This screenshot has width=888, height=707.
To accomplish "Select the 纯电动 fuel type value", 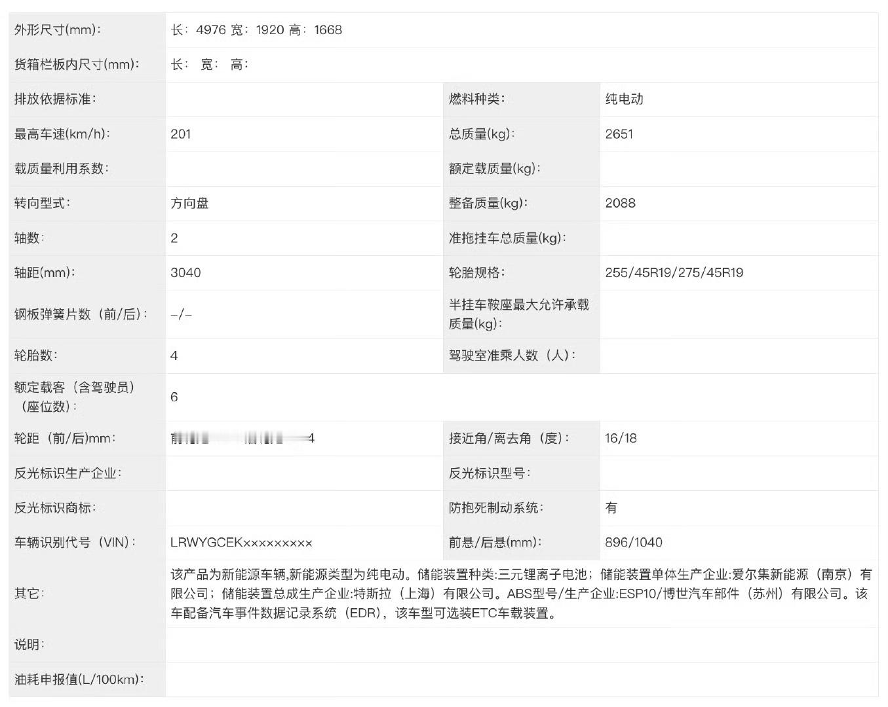I will coord(624,100).
